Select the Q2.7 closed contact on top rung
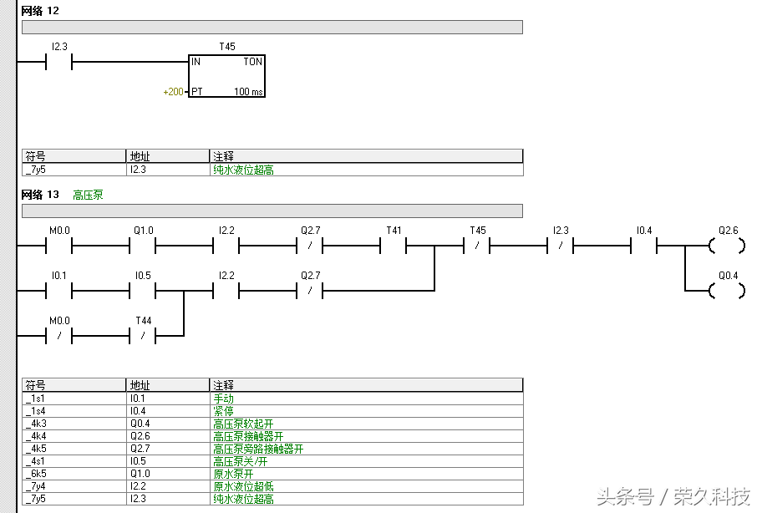762x513 pixels. [310, 246]
